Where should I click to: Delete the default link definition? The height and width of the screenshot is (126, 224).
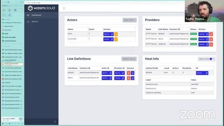128,73
